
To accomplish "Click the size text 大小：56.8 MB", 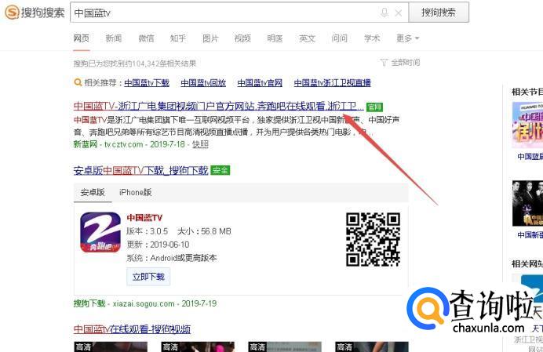I will point(204,231).
